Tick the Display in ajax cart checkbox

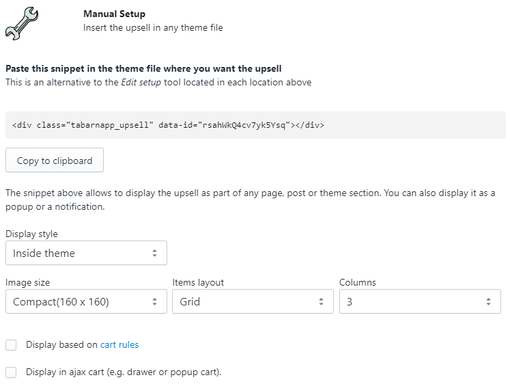(x=11, y=372)
